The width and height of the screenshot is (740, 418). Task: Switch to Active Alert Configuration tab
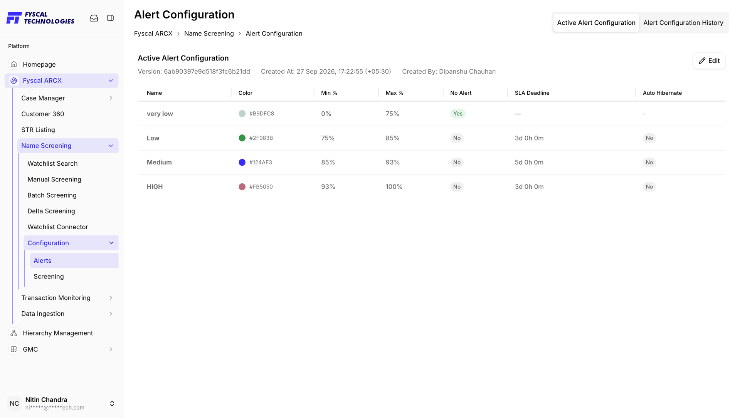pos(596,23)
